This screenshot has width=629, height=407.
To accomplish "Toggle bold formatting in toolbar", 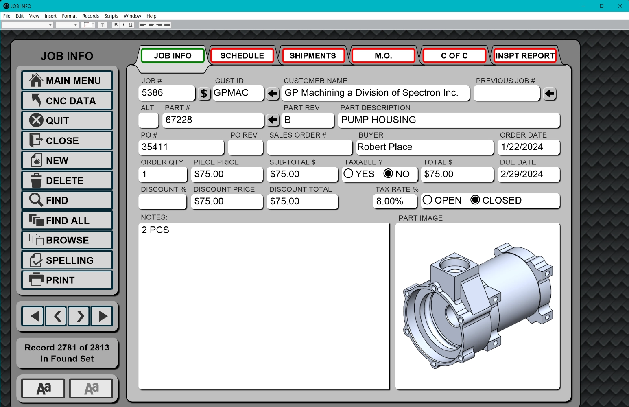I will coord(116,25).
